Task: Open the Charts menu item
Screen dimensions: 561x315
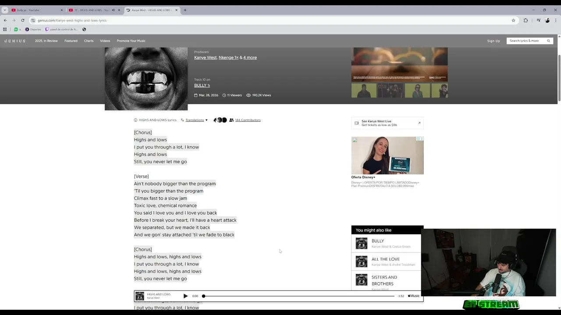Action: pyautogui.click(x=89, y=41)
